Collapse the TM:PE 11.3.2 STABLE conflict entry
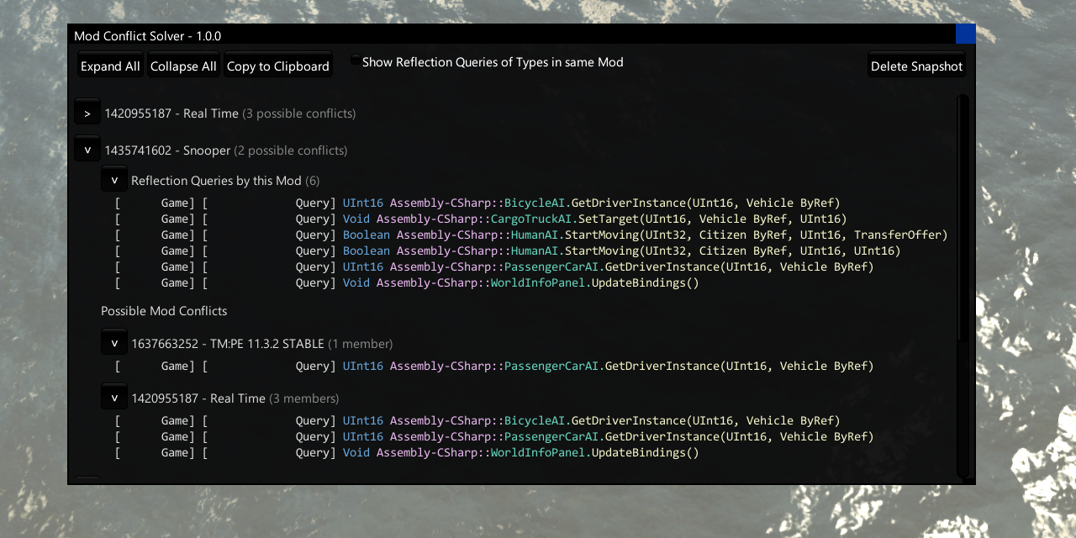Screen dimensions: 1076x538 point(113,341)
